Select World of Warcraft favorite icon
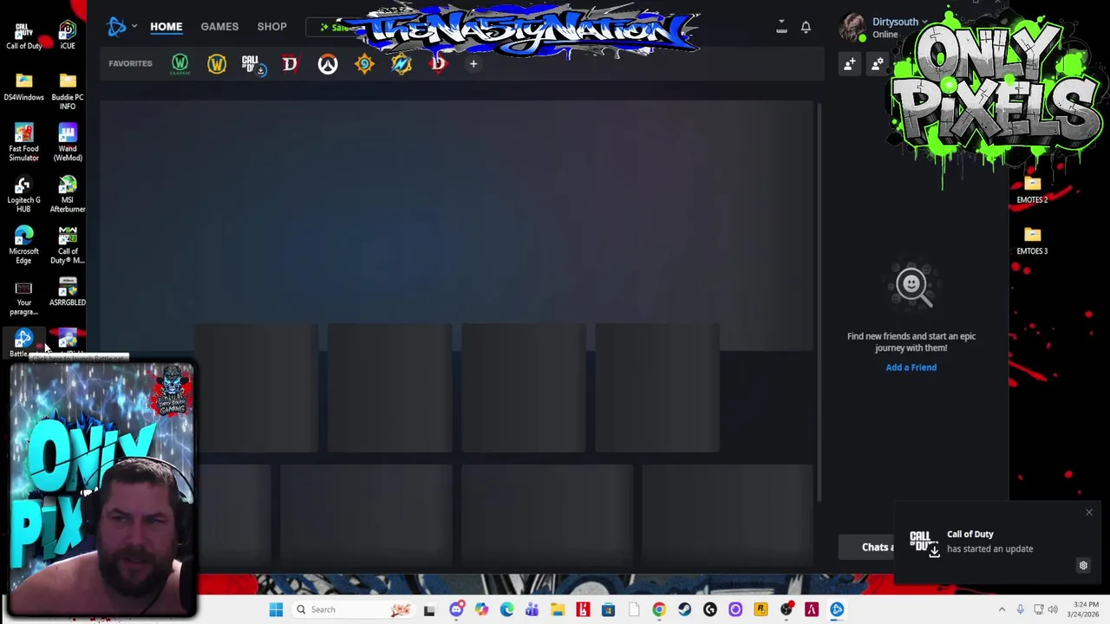Viewport: 1110px width, 624px height. point(216,63)
